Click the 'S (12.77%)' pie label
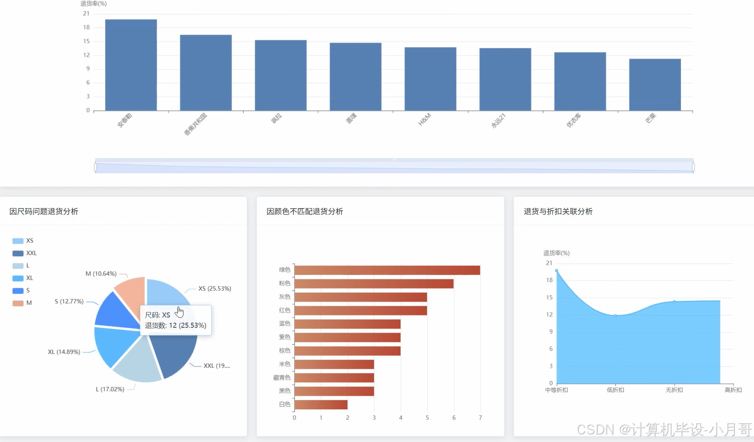The width and height of the screenshot is (754, 442). click(x=69, y=301)
